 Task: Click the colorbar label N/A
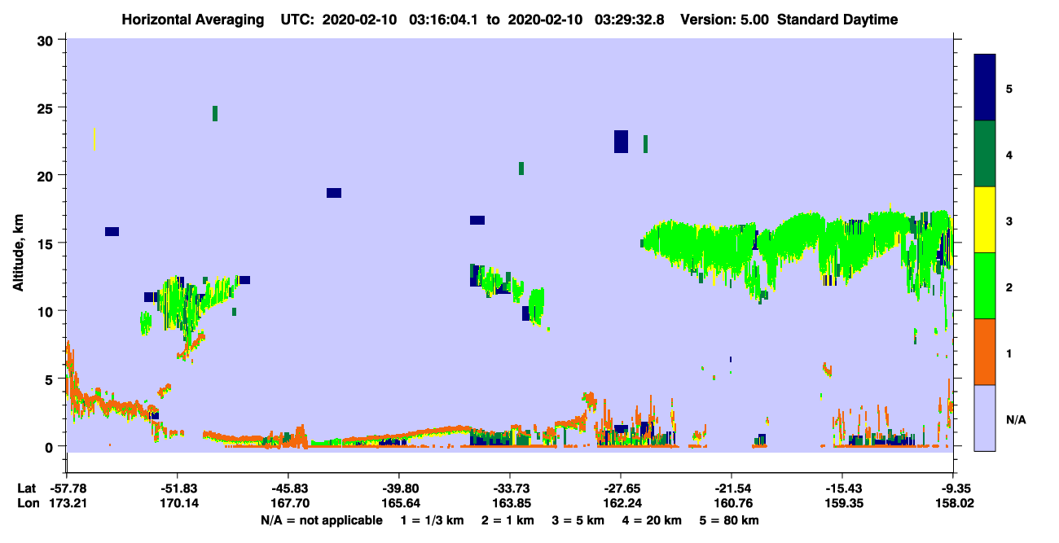(x=1015, y=419)
